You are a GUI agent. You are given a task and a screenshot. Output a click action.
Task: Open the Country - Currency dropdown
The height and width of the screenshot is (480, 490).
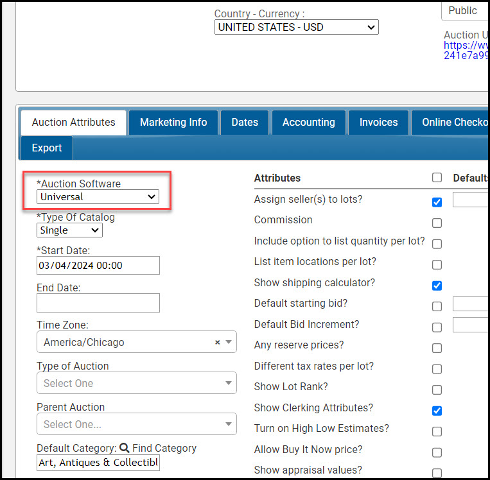coord(296,27)
